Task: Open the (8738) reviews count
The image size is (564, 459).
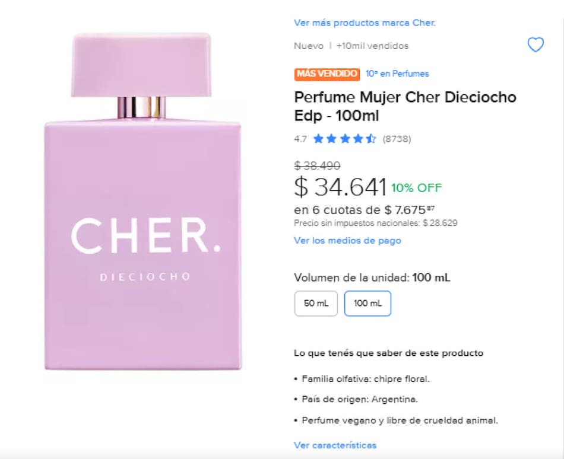Action: click(397, 139)
